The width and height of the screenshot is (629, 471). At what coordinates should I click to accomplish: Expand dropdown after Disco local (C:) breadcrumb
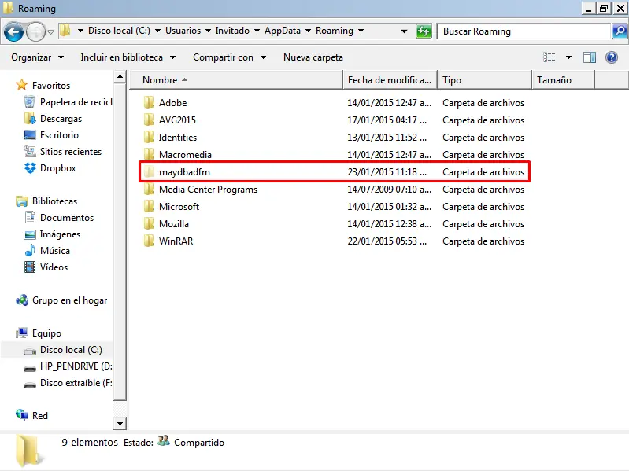[x=157, y=31]
